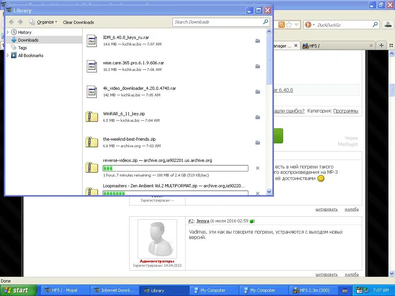Screen dimensions: 395x296
Task: Open the tab groups grid icon
Action: pyautogui.click(x=391, y=45)
